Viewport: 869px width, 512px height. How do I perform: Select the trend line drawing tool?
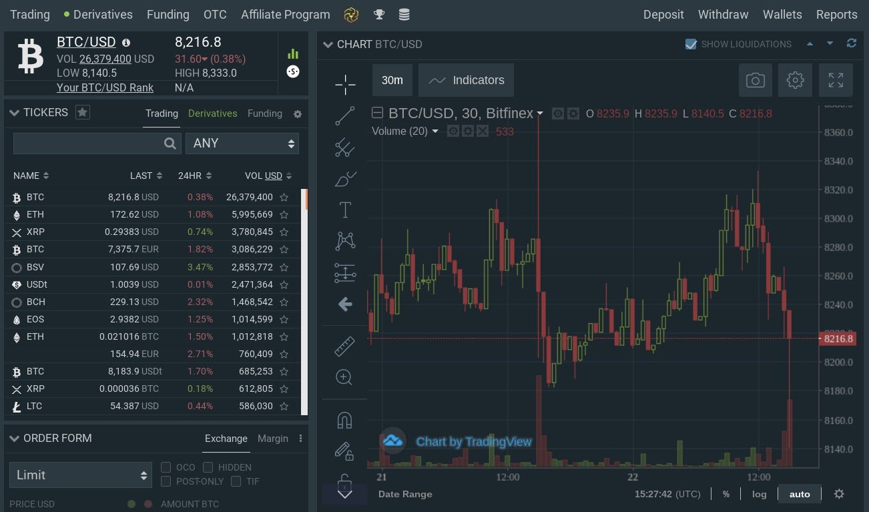344,115
